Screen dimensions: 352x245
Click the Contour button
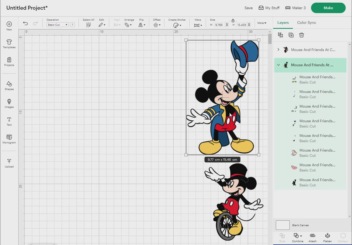(343, 238)
